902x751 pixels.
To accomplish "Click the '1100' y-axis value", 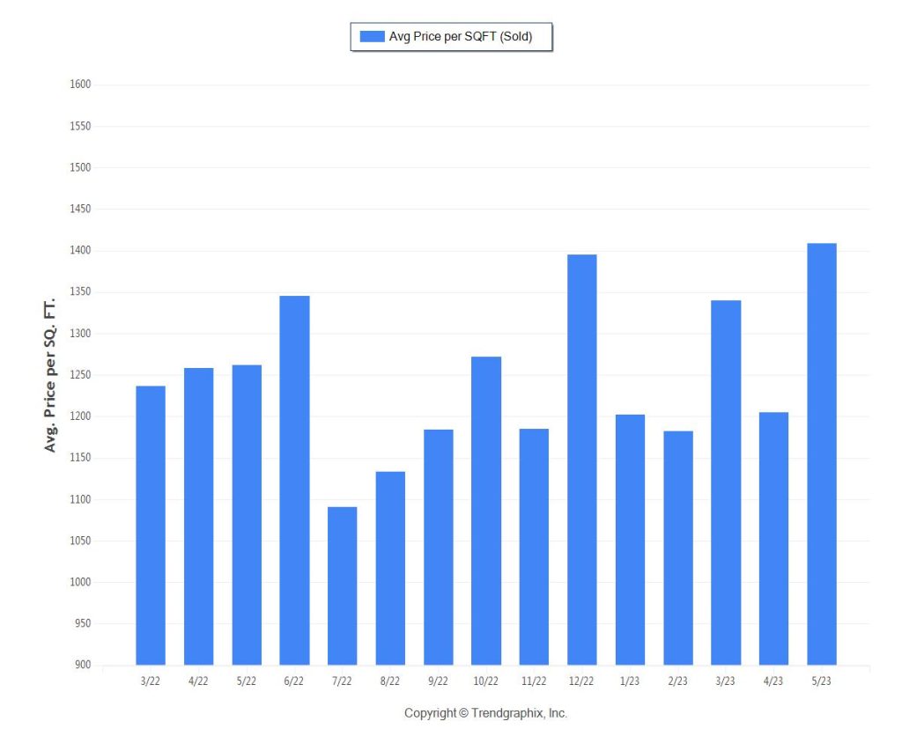I will (80, 499).
